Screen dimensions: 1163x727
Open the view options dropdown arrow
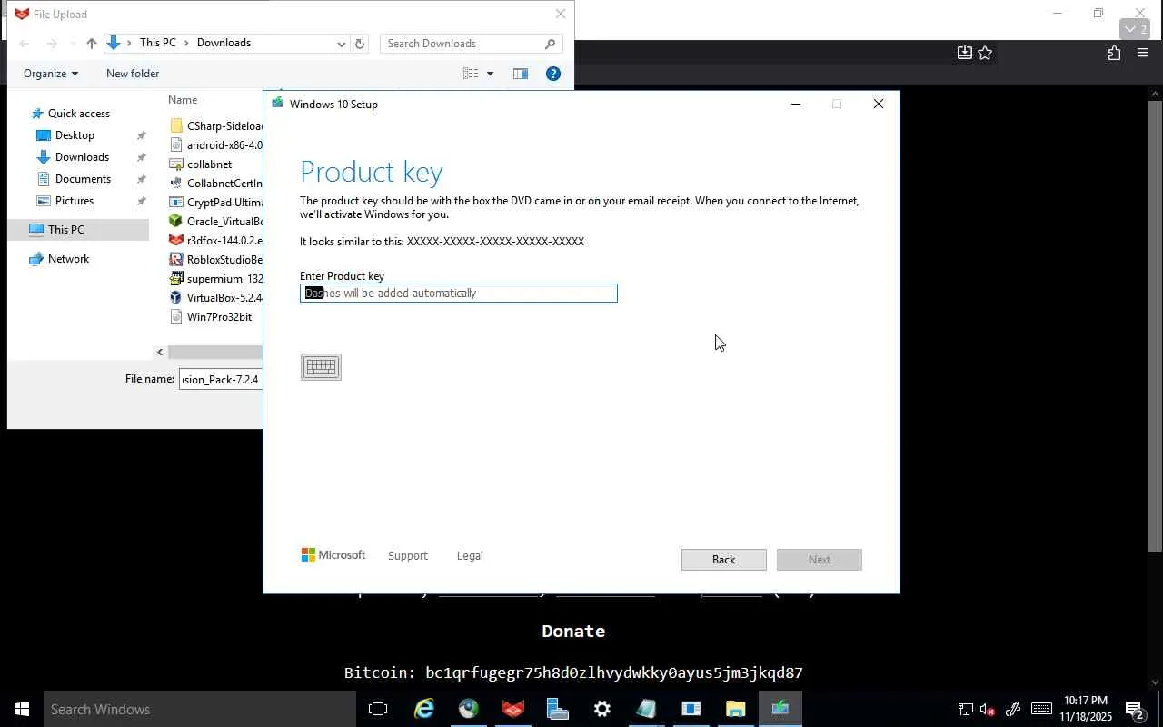[x=490, y=74]
